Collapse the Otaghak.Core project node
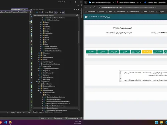Viewport: 167px width, 125px height. coord(36,82)
